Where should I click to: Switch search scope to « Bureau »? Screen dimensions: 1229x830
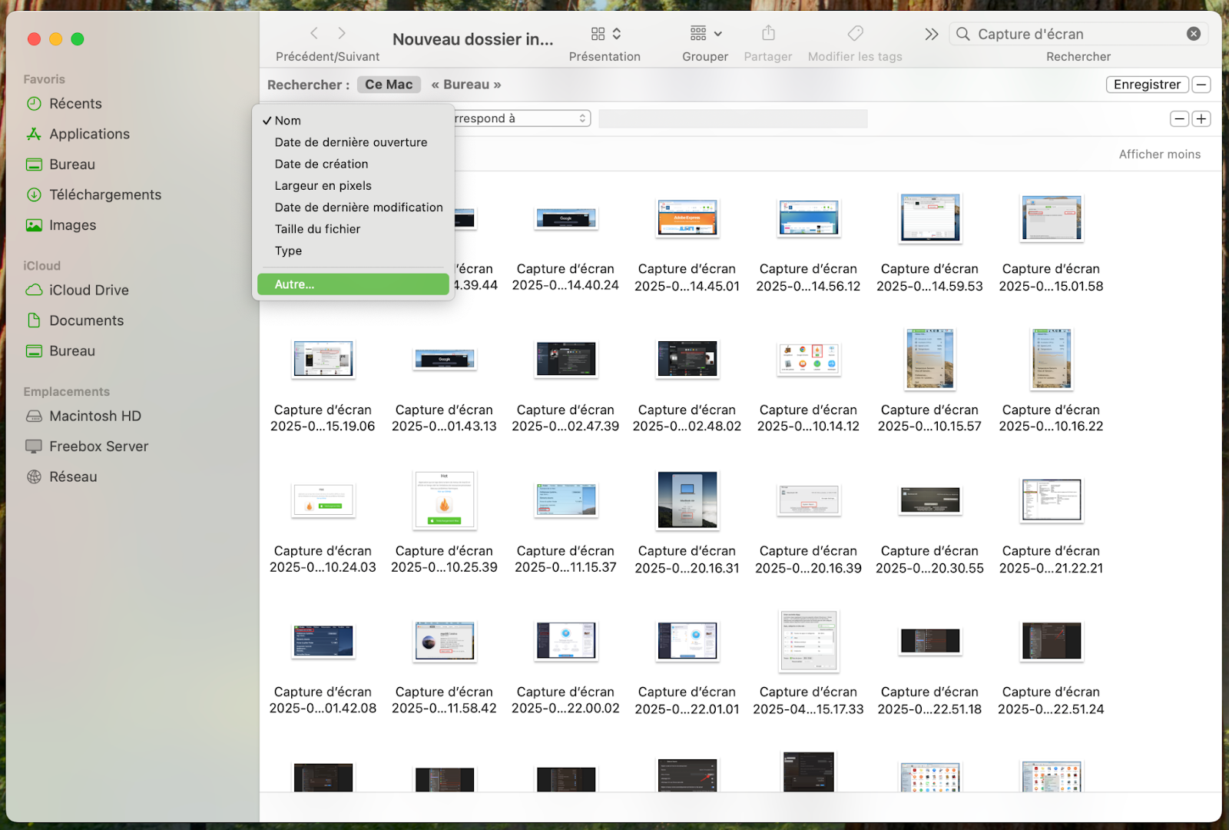[x=465, y=85]
